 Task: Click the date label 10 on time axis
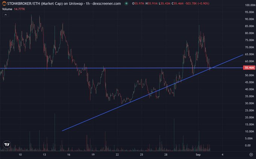tap(20, 154)
